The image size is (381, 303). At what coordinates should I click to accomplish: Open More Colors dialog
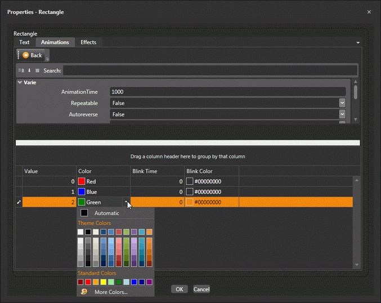[115, 292]
